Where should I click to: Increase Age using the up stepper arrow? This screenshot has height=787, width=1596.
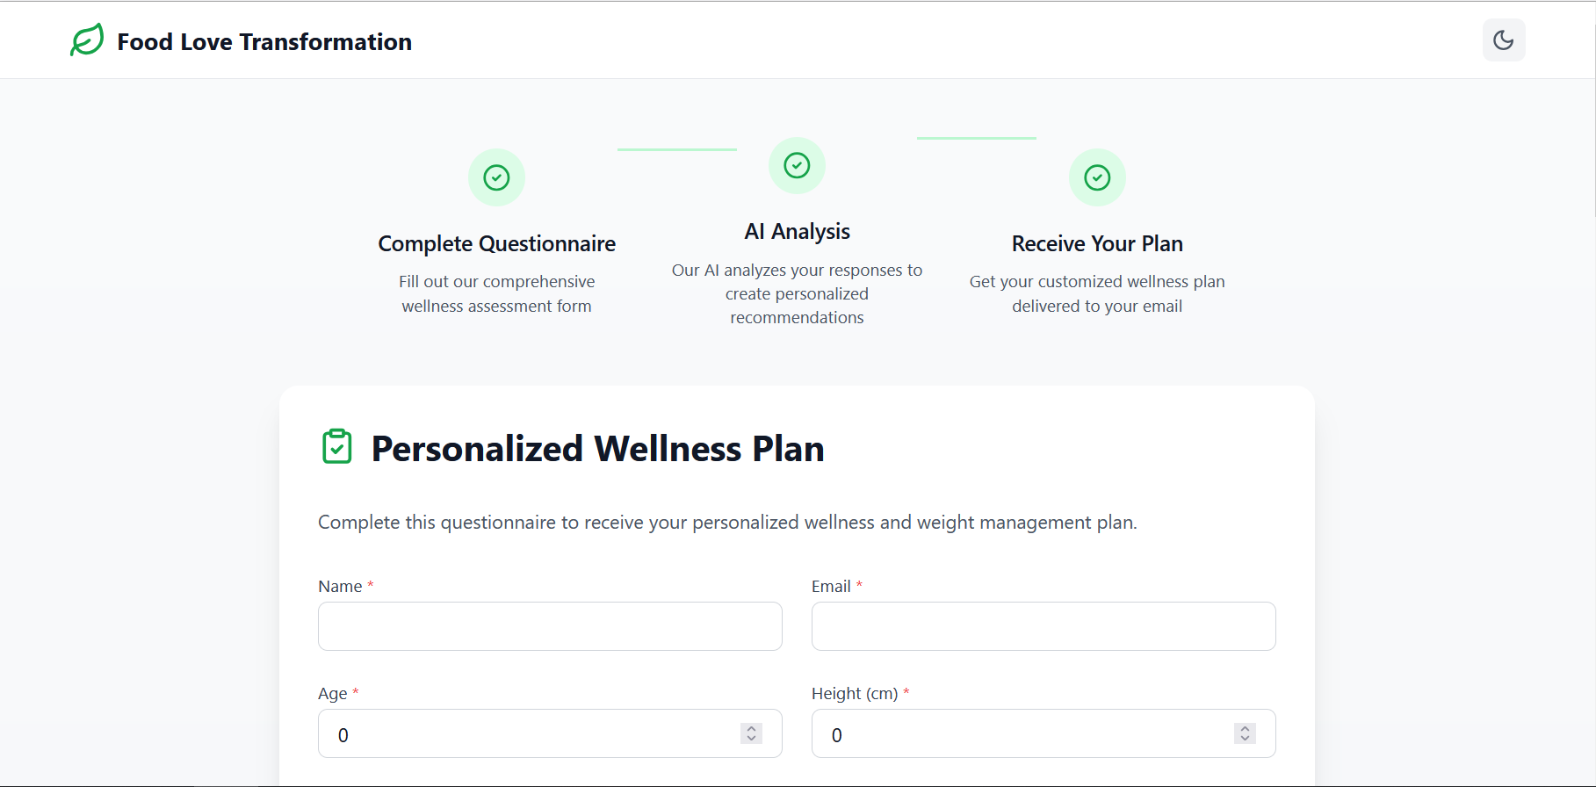pos(751,728)
